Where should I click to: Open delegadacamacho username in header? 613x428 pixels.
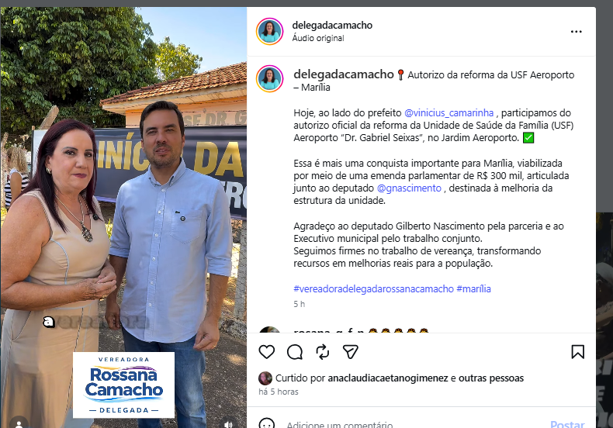pos(332,26)
